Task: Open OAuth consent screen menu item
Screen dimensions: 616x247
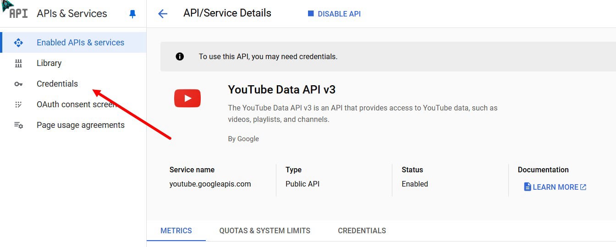Action: (x=73, y=104)
